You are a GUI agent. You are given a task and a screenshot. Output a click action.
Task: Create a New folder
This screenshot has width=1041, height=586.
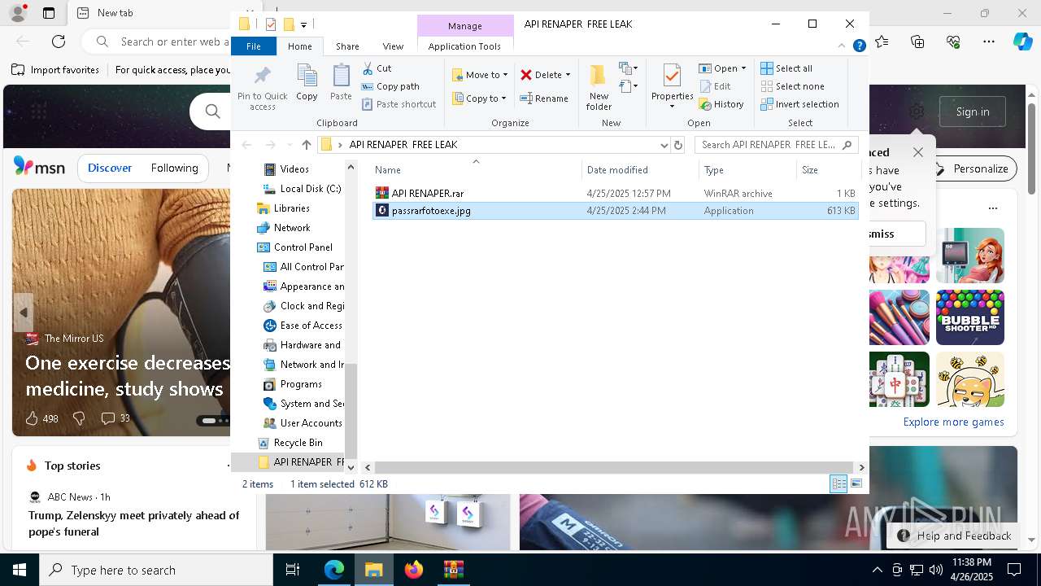pos(599,87)
